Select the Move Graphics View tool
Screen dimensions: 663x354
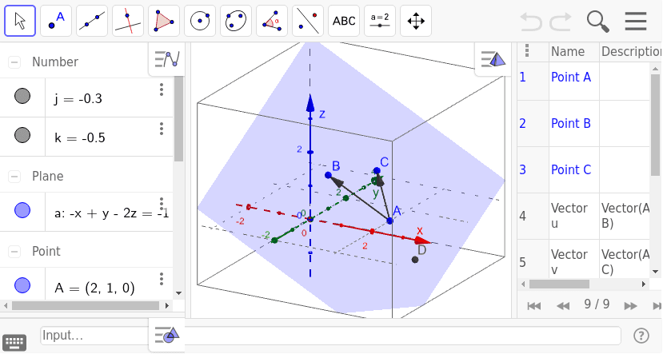pyautogui.click(x=416, y=21)
